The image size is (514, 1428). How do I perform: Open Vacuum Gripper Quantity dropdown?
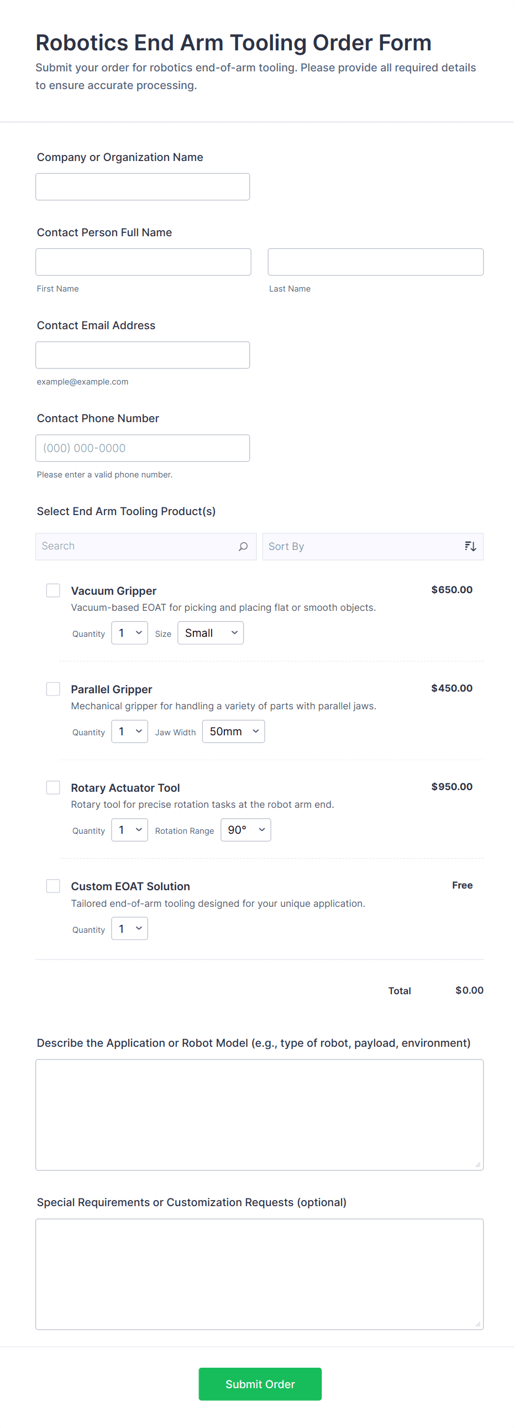[130, 633]
